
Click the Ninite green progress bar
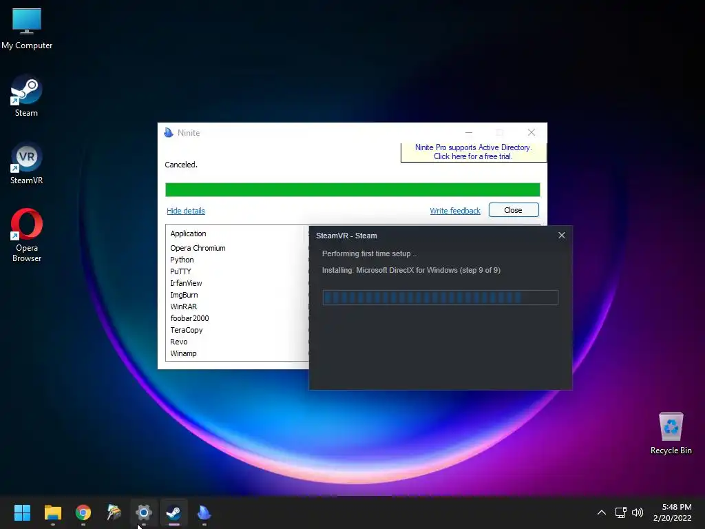[352, 189]
